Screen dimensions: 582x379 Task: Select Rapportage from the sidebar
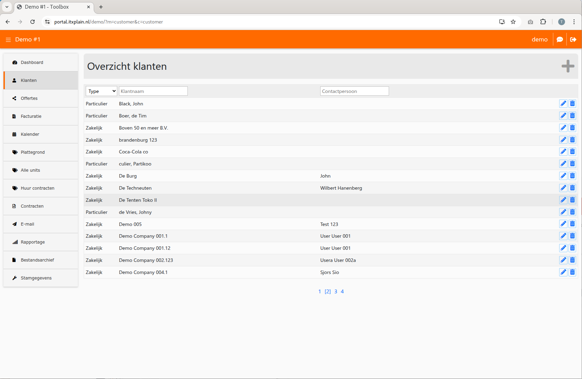click(33, 242)
